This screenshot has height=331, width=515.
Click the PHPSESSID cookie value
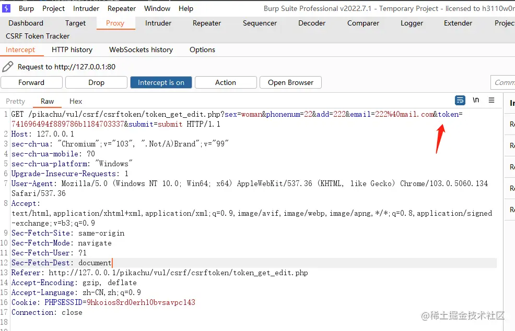[x=141, y=302]
